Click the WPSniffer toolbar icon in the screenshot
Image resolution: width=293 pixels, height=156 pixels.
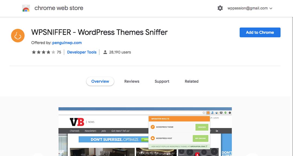tap(208, 113)
